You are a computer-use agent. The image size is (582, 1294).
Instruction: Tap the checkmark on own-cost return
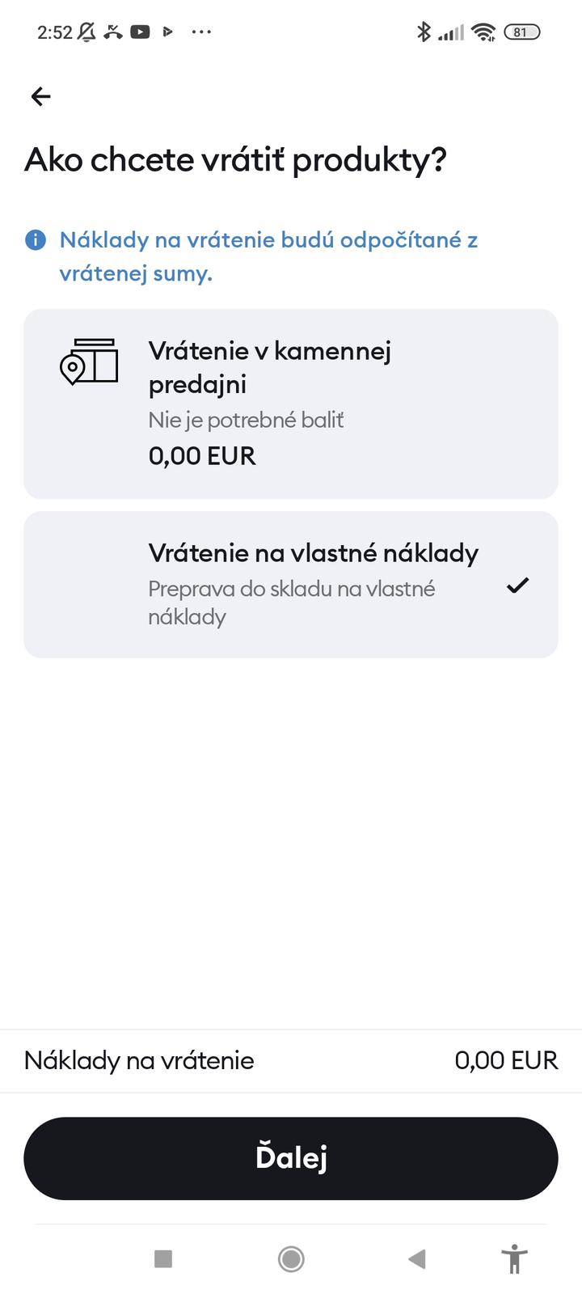point(517,585)
